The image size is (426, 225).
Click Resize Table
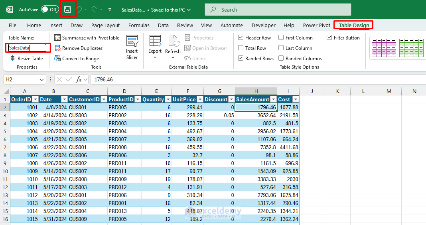pos(26,58)
